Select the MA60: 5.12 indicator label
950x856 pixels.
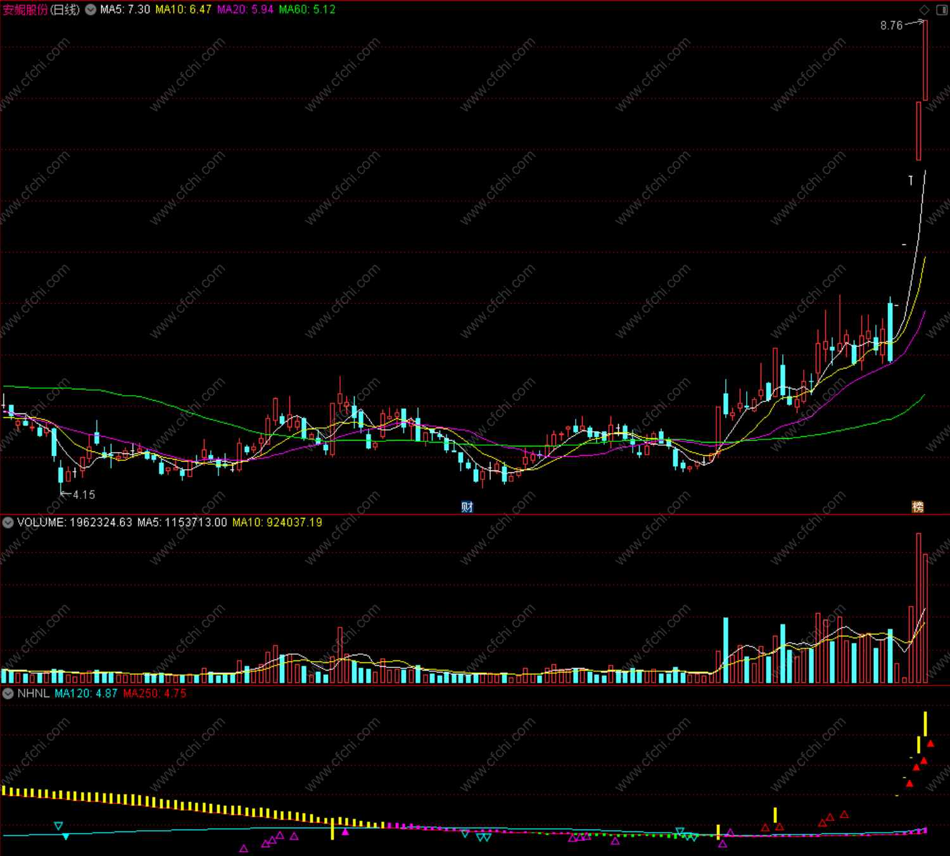tap(307, 9)
